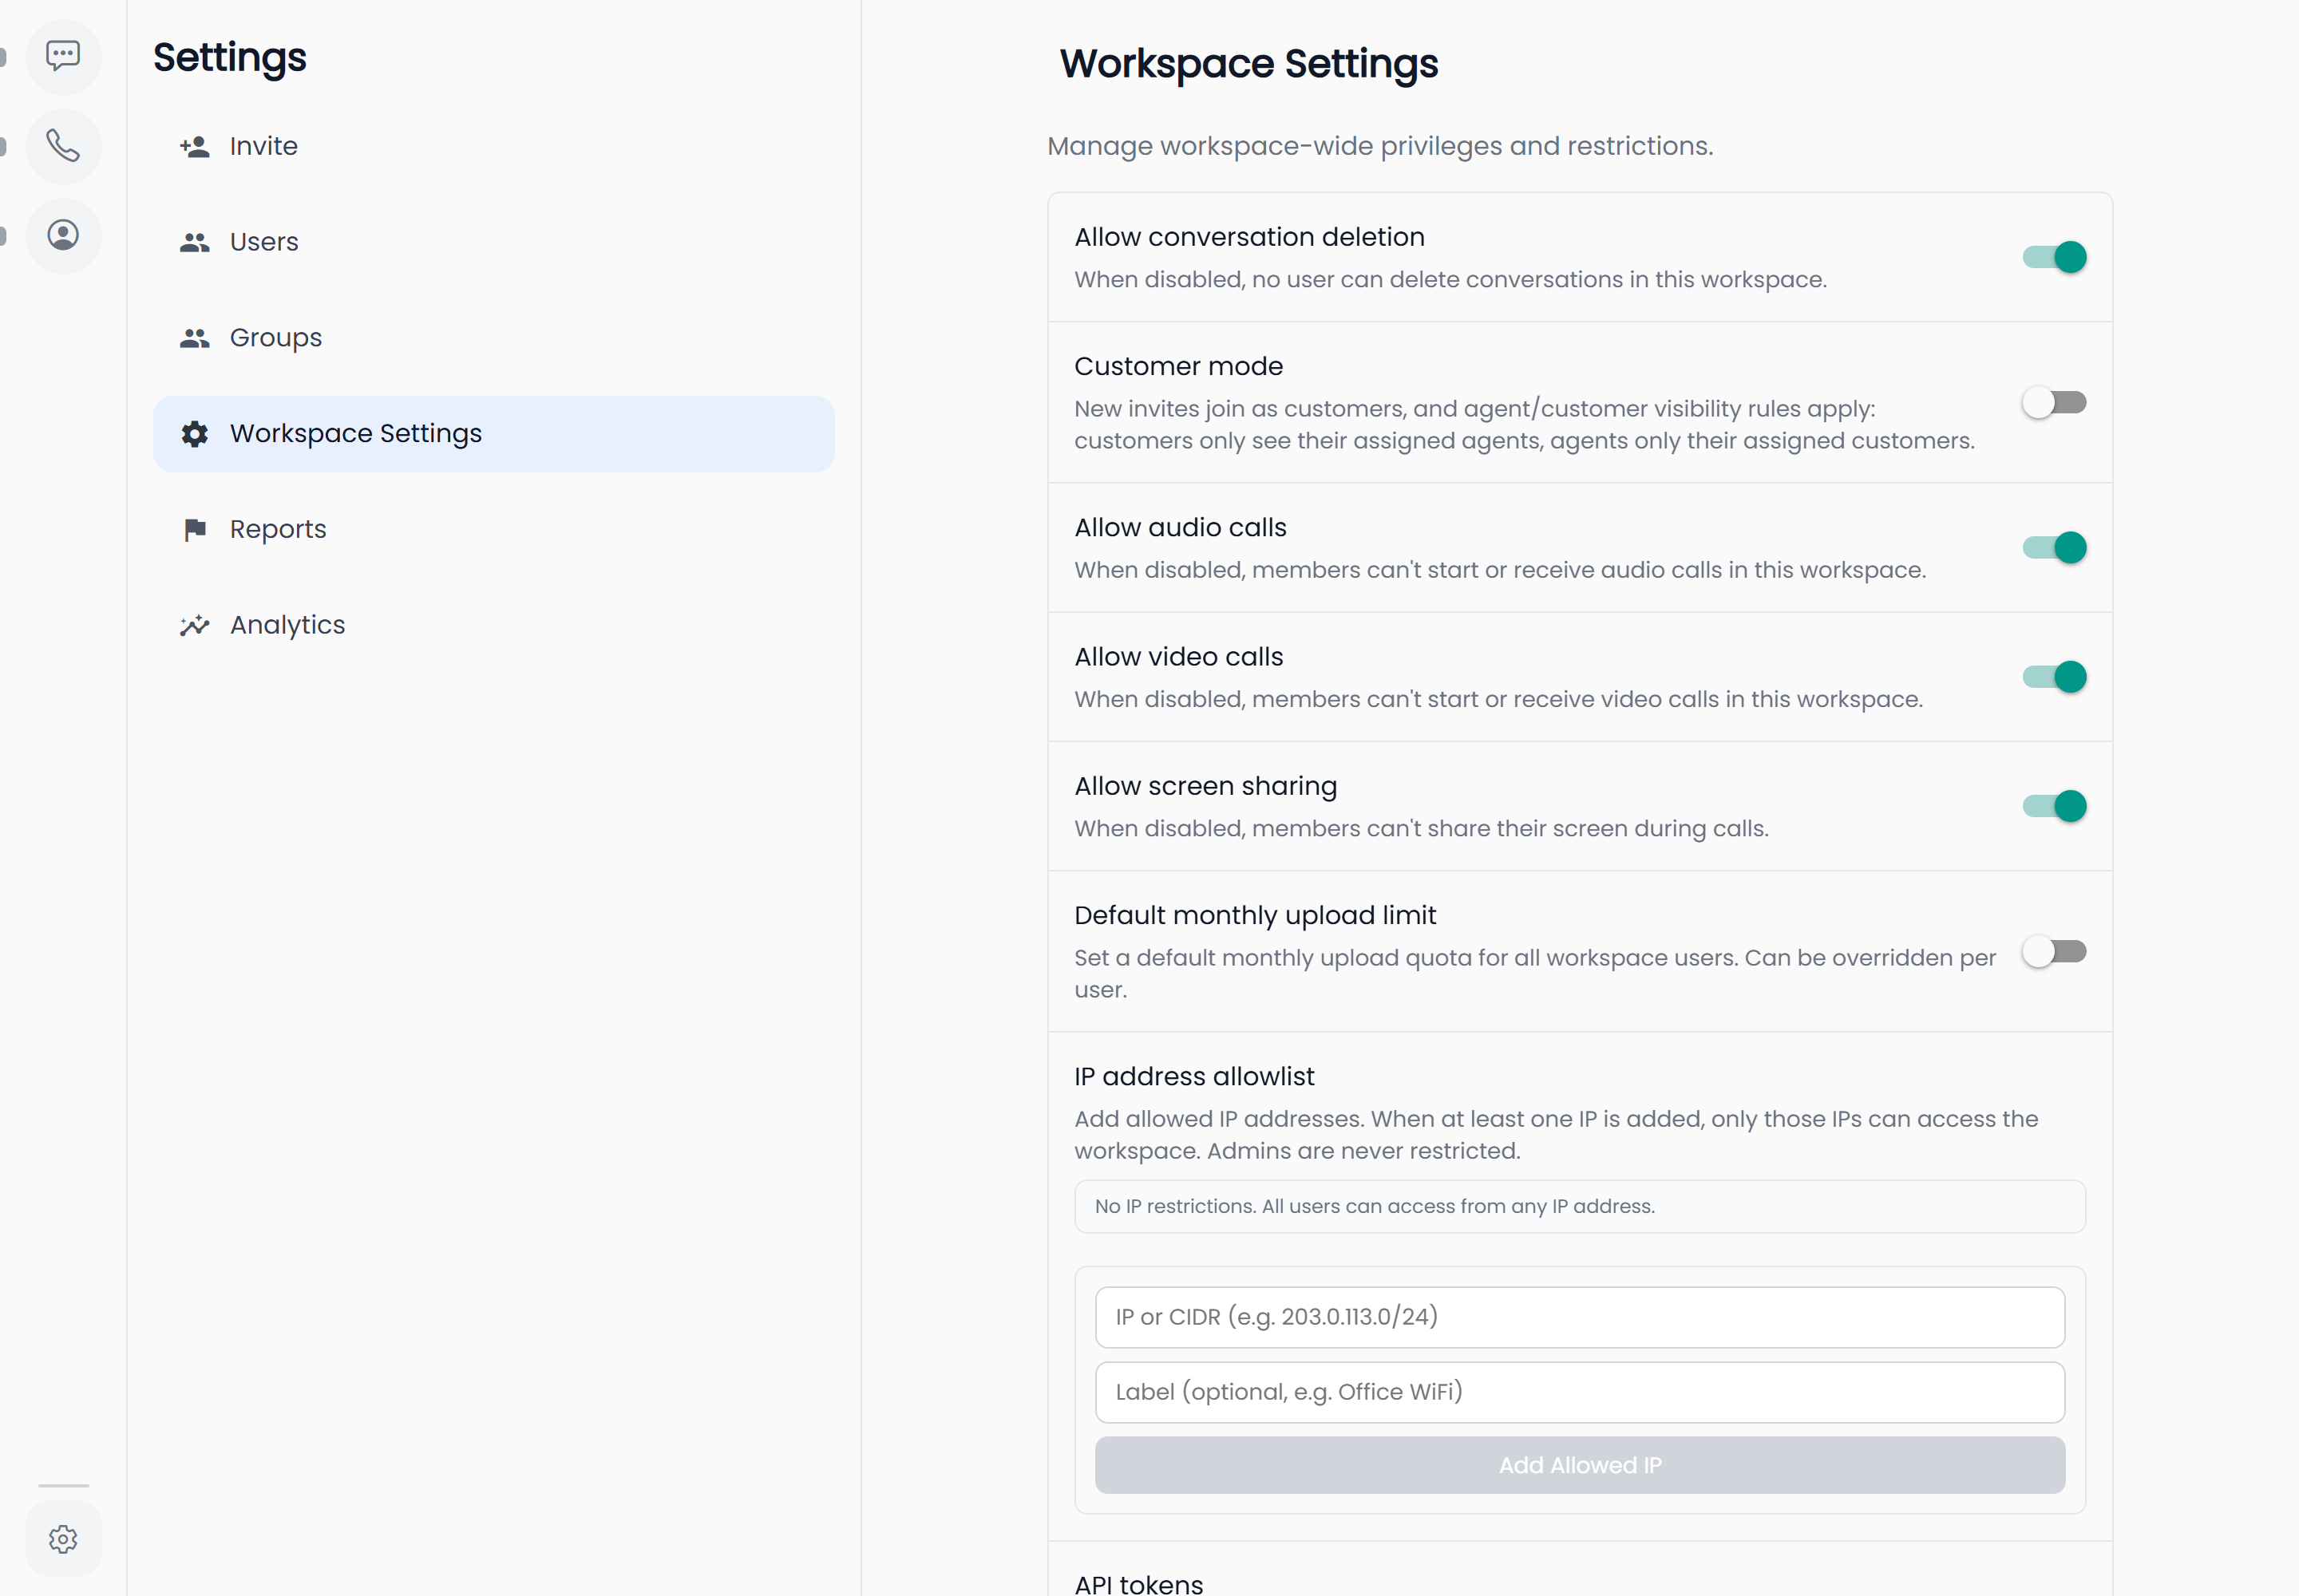Viewport: 2299px width, 1596px height.
Task: Disable the Allow conversation deletion toggle
Action: coord(2054,257)
